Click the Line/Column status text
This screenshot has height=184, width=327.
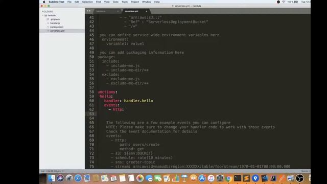[55, 171]
